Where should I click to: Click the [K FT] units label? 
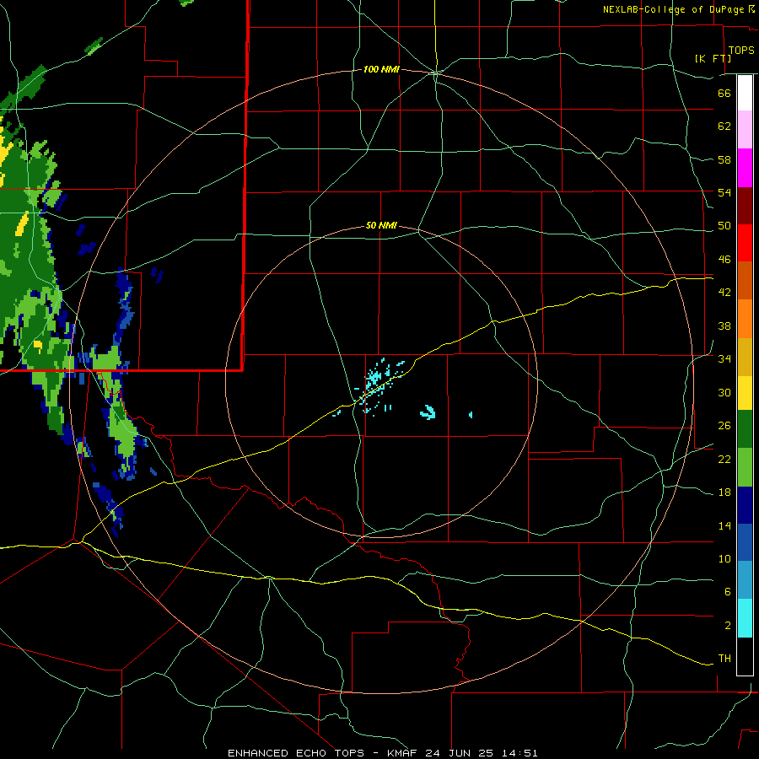click(x=713, y=58)
